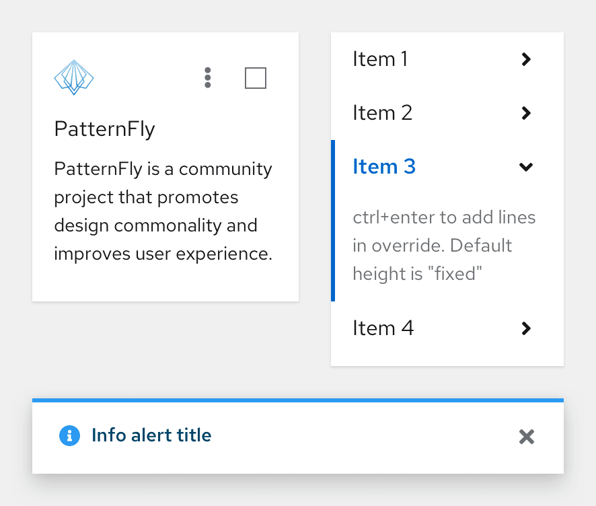Click the Info alert title text

click(x=151, y=436)
